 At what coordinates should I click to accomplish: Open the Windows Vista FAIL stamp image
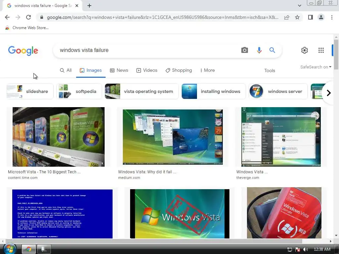click(x=180, y=214)
